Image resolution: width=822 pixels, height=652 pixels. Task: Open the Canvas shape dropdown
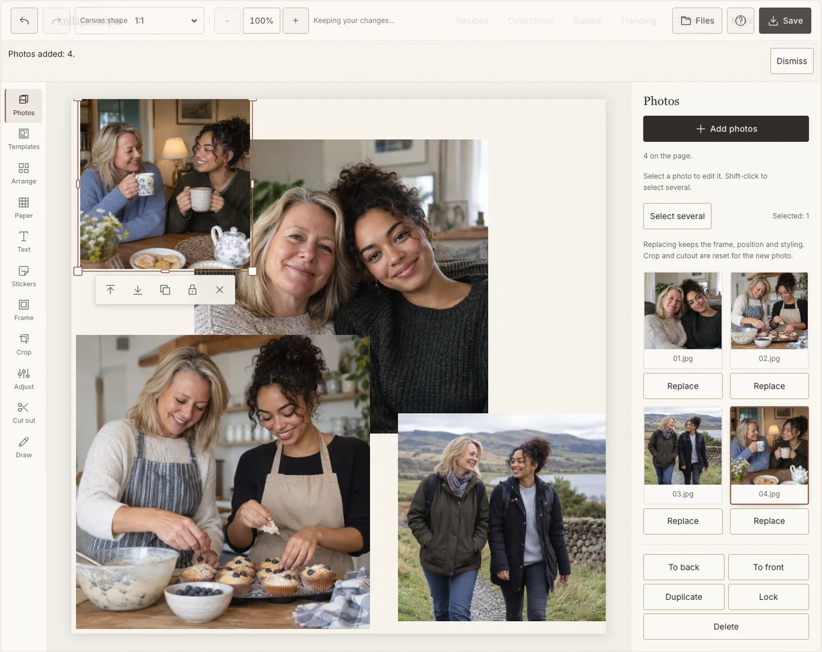tap(139, 21)
